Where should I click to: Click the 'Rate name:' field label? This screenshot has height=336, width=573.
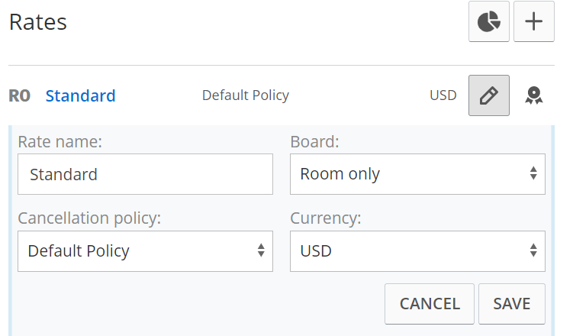pyautogui.click(x=60, y=142)
